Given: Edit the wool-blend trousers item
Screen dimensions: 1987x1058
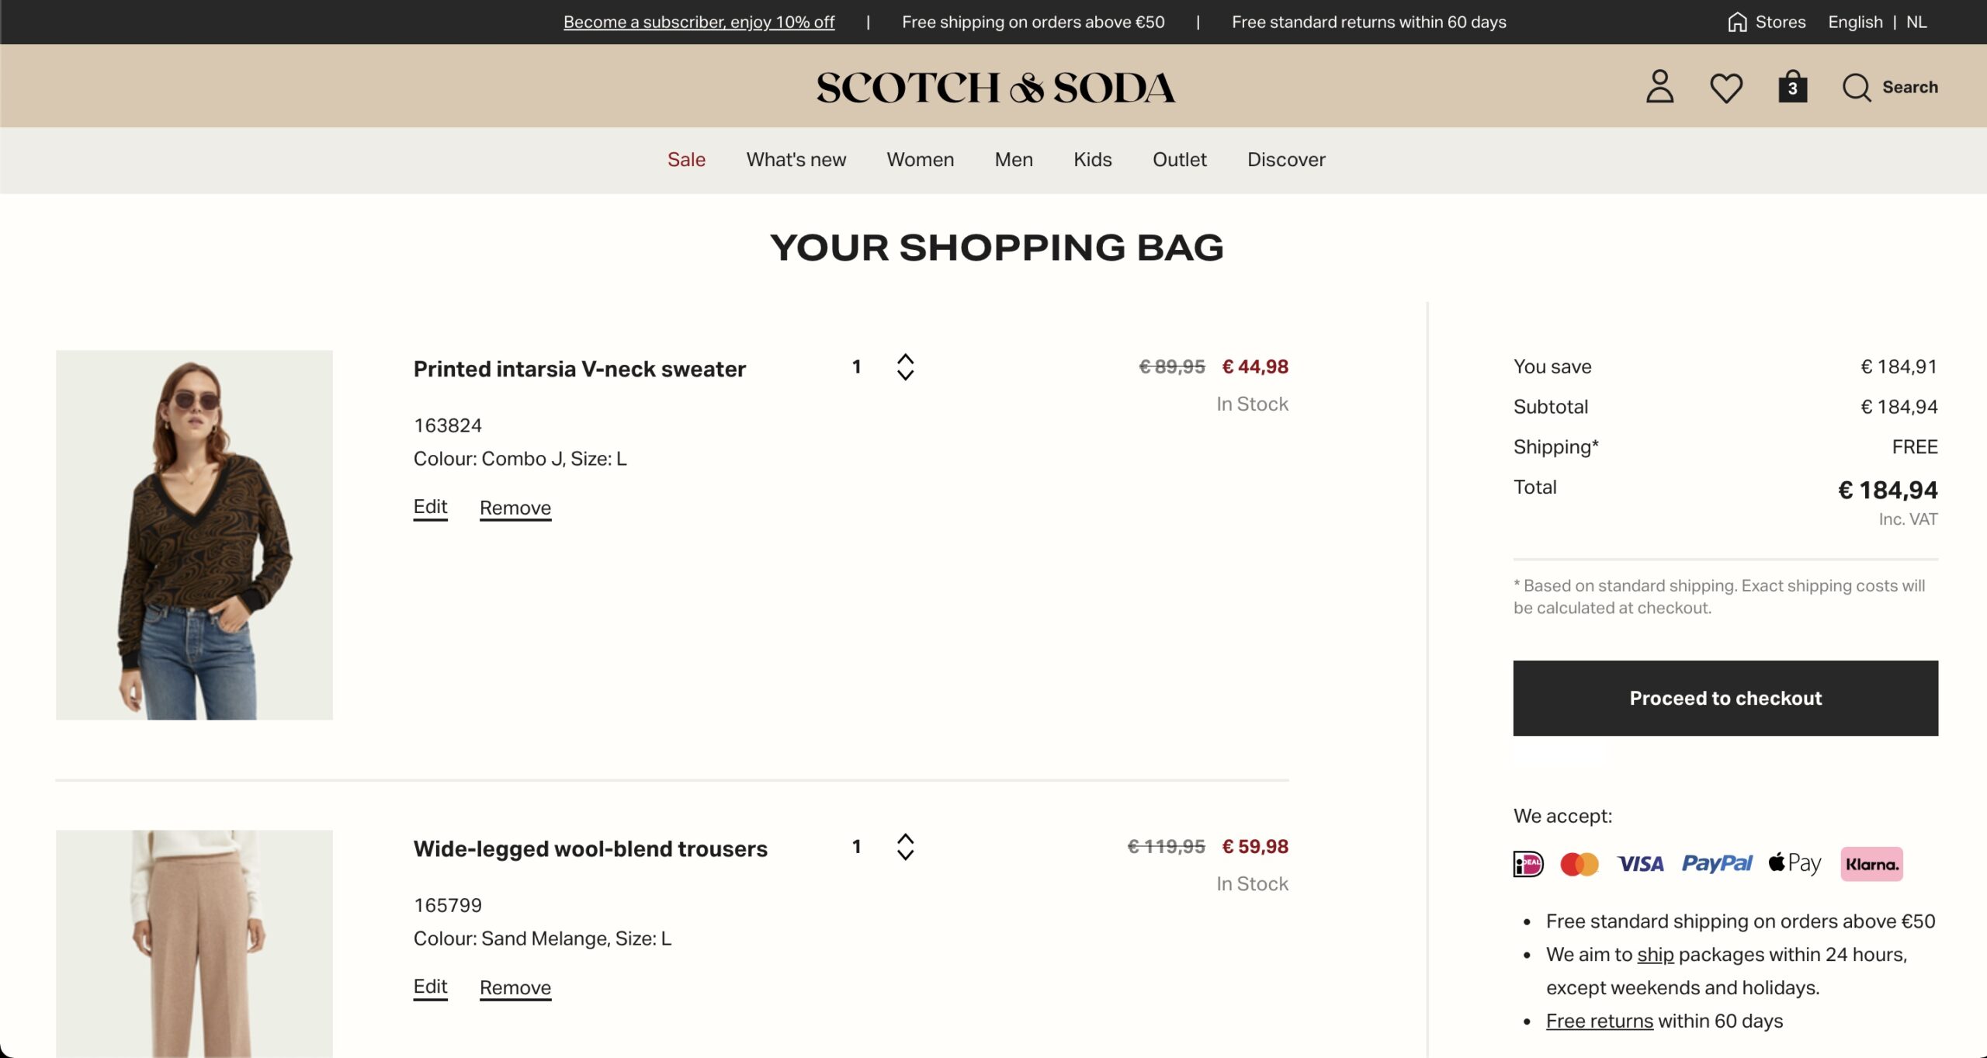Looking at the screenshot, I should [430, 987].
